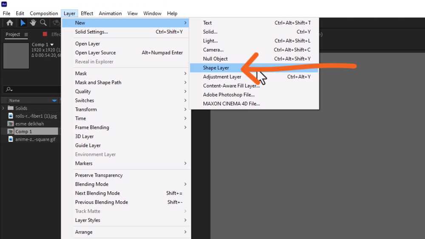Expand the Solids folder arrow
Image resolution: width=425 pixels, height=239 pixels.
pos(3,108)
